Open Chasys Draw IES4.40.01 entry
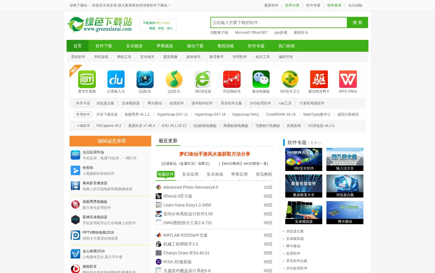The image size is (435, 273). point(186,253)
